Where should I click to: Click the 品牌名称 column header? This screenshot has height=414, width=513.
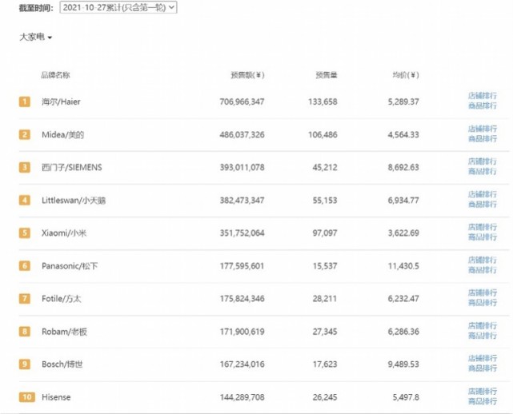[55, 75]
